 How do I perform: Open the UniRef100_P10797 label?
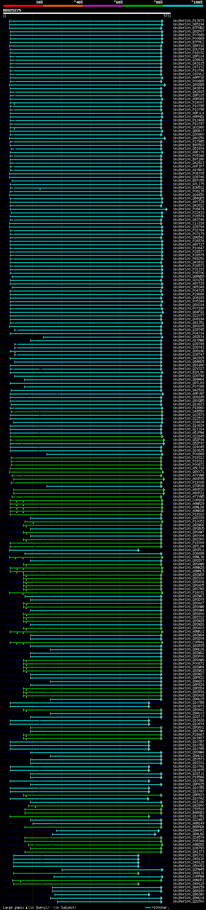pos(189,124)
